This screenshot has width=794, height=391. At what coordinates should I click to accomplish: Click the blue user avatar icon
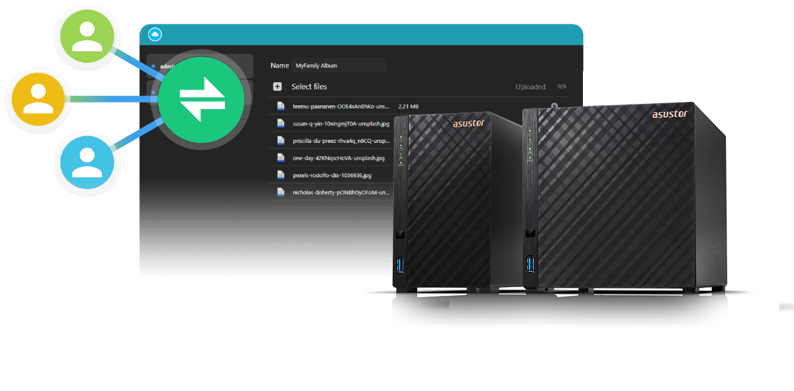coord(87,163)
